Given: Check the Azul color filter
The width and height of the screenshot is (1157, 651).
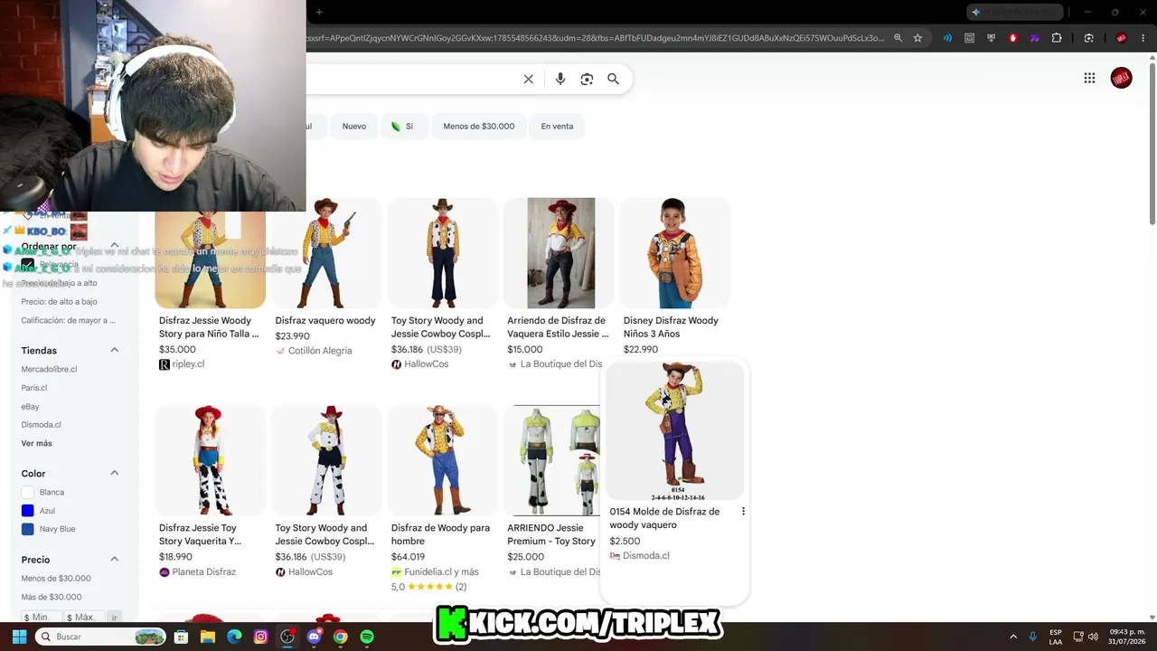Looking at the screenshot, I should point(27,511).
